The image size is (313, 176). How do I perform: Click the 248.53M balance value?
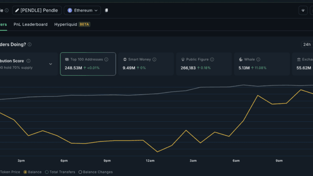tap(73, 68)
